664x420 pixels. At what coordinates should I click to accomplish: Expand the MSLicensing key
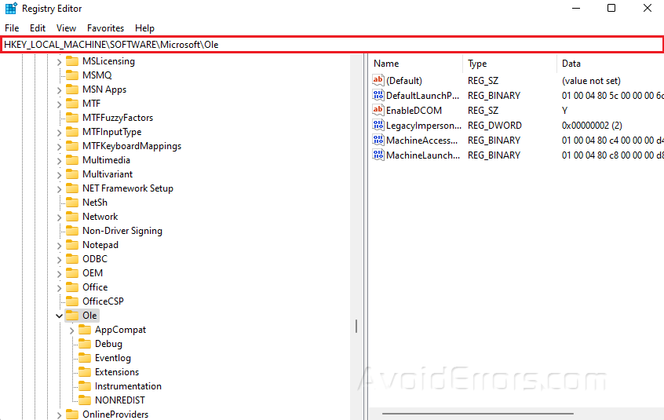pos(60,62)
